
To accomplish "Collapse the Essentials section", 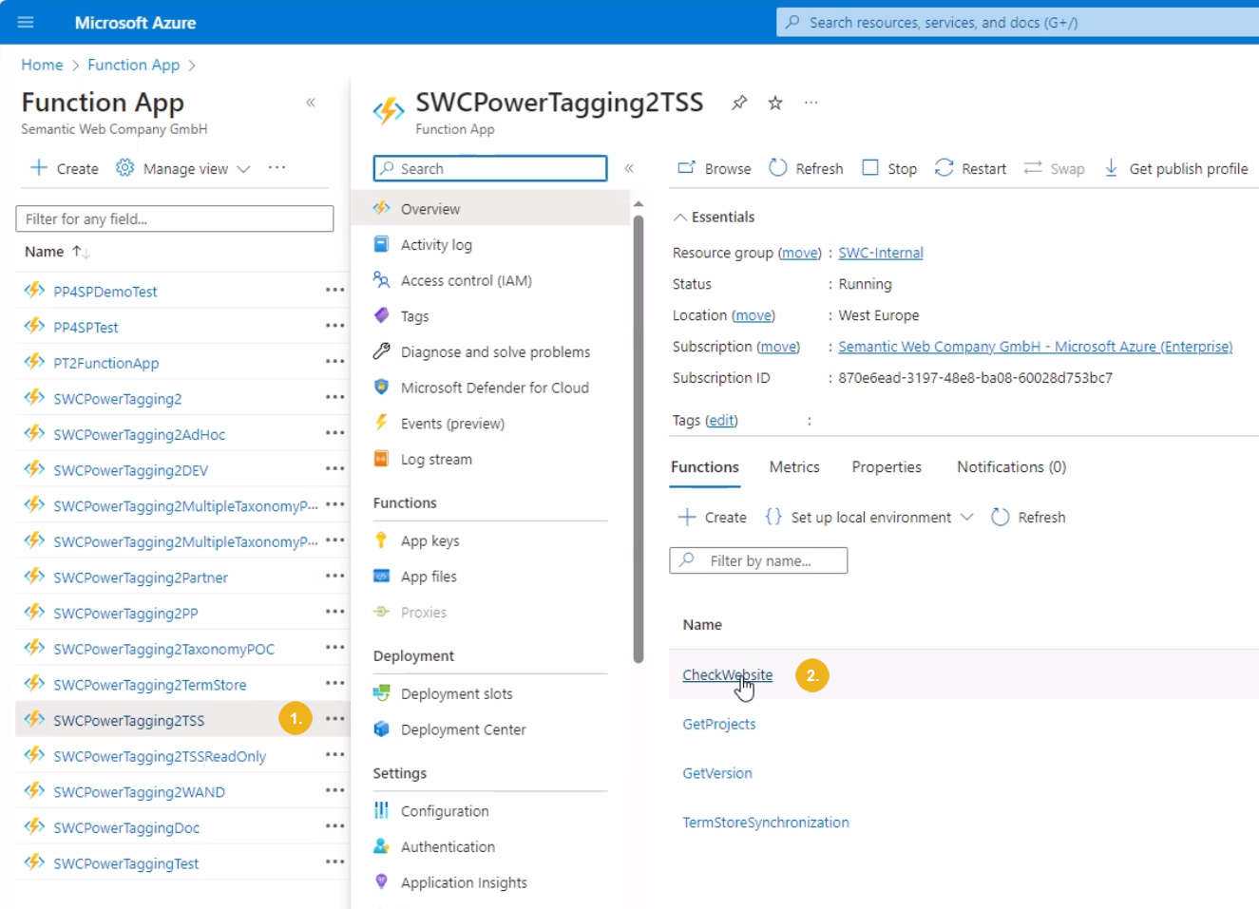I will (x=714, y=217).
